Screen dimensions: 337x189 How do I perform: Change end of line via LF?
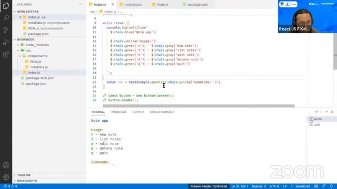pos(285,186)
